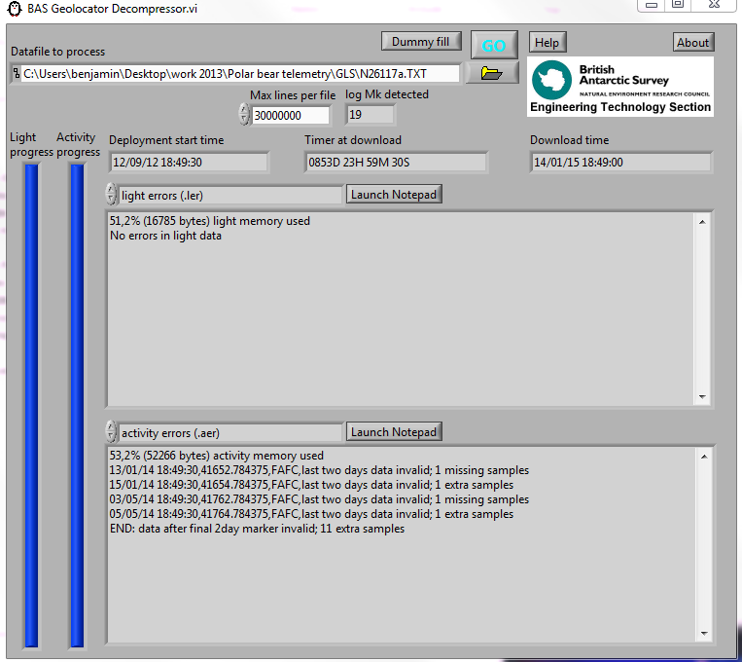Click the GO button to start processing

[494, 46]
